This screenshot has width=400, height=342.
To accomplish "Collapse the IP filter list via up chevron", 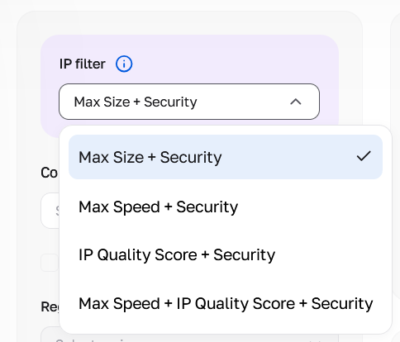I will [296, 102].
